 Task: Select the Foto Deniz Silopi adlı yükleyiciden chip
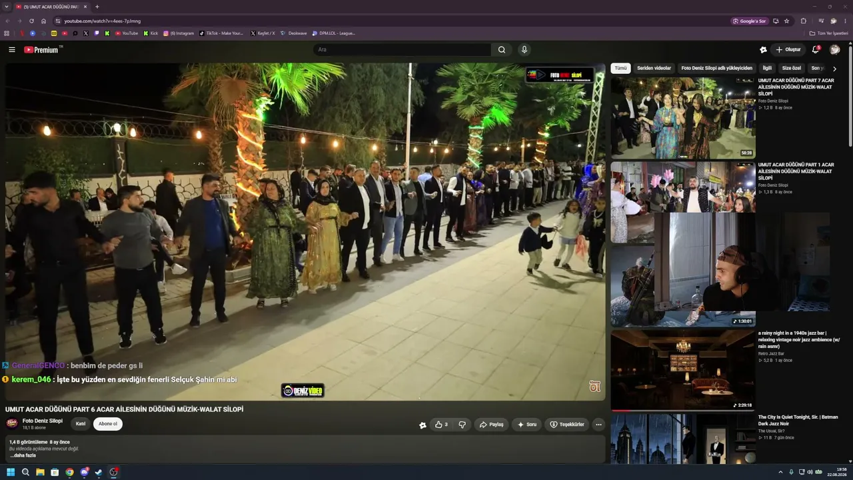(x=716, y=68)
